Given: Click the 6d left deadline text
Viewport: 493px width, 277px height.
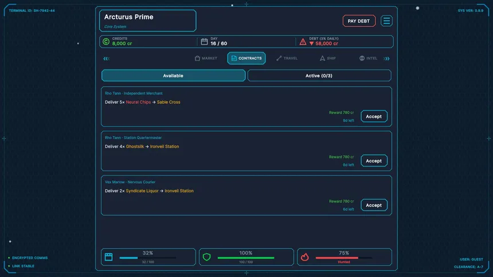Looking at the screenshot, I should click(349, 209).
